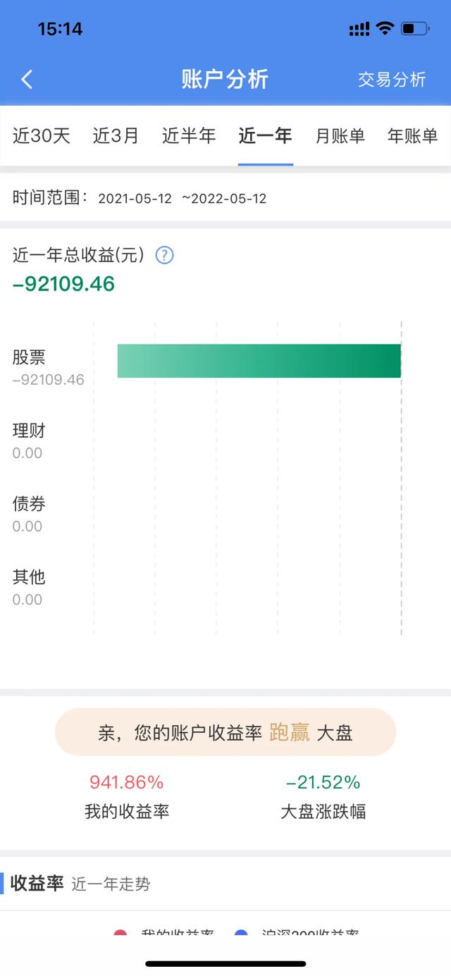Tap the help question mark icon

(x=164, y=255)
